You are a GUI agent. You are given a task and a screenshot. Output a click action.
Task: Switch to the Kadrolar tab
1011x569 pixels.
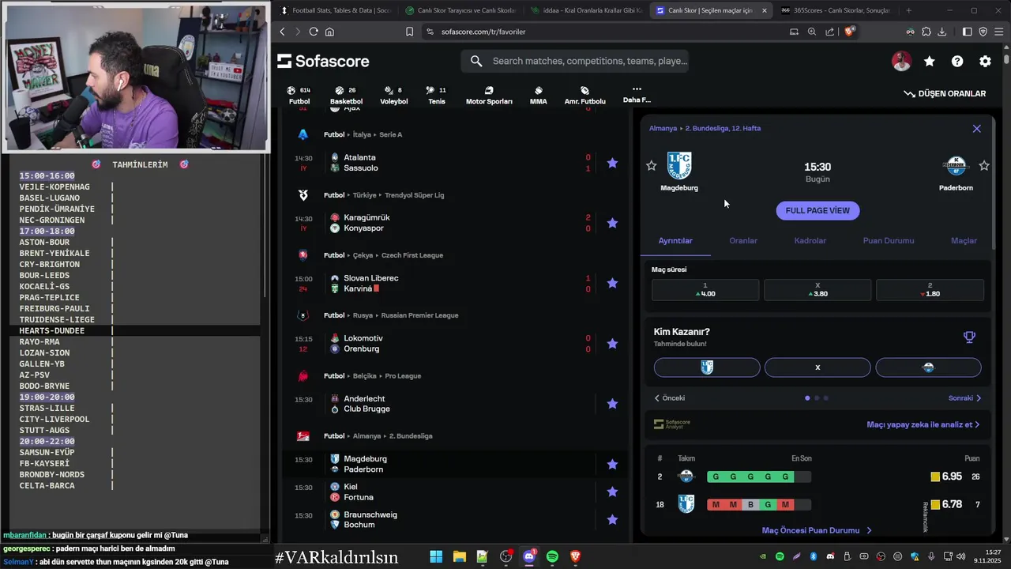[x=810, y=240]
